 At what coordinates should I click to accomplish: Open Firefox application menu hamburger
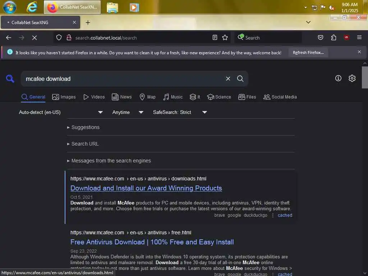click(359, 37)
